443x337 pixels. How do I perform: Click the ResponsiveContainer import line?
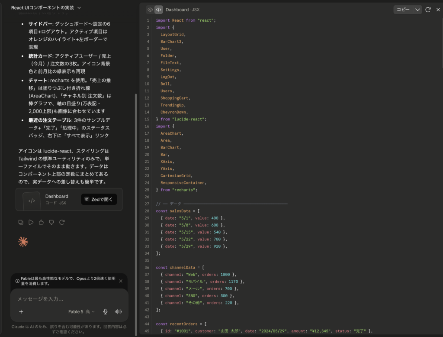tap(183, 183)
